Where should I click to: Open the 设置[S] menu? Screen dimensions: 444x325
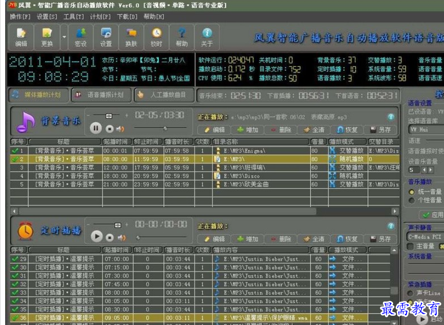47,16
